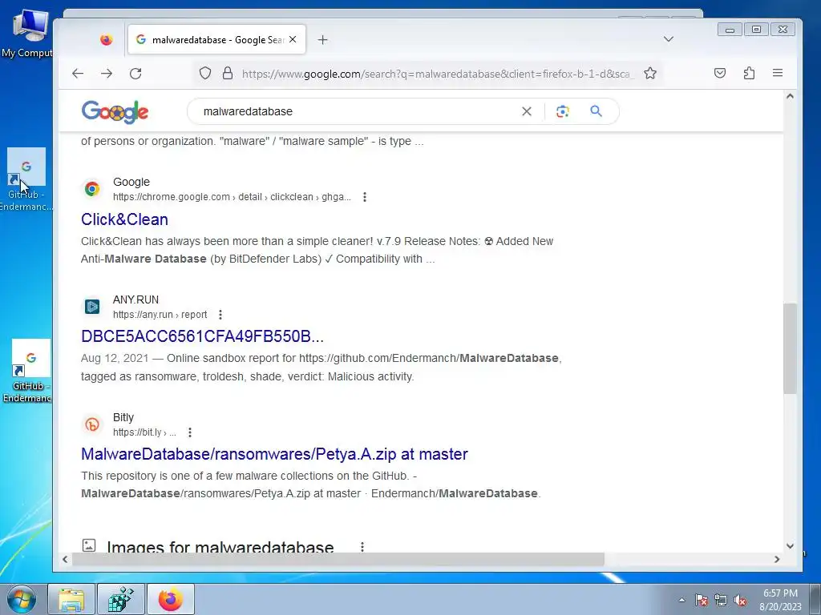Open the DBCE5ACC6561CFA49FB550B... report link
The height and width of the screenshot is (615, 821).
pyautogui.click(x=202, y=336)
